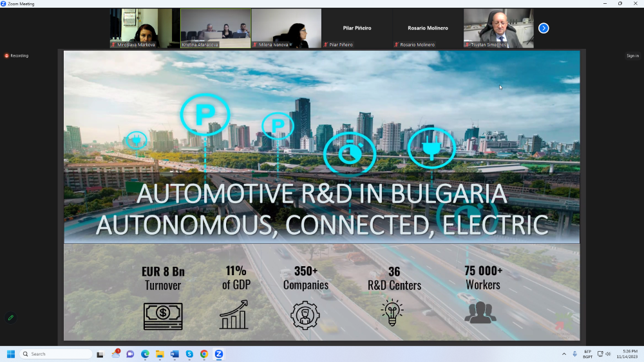Select Tsvetan Simeonov video thumbnail

pos(498,28)
